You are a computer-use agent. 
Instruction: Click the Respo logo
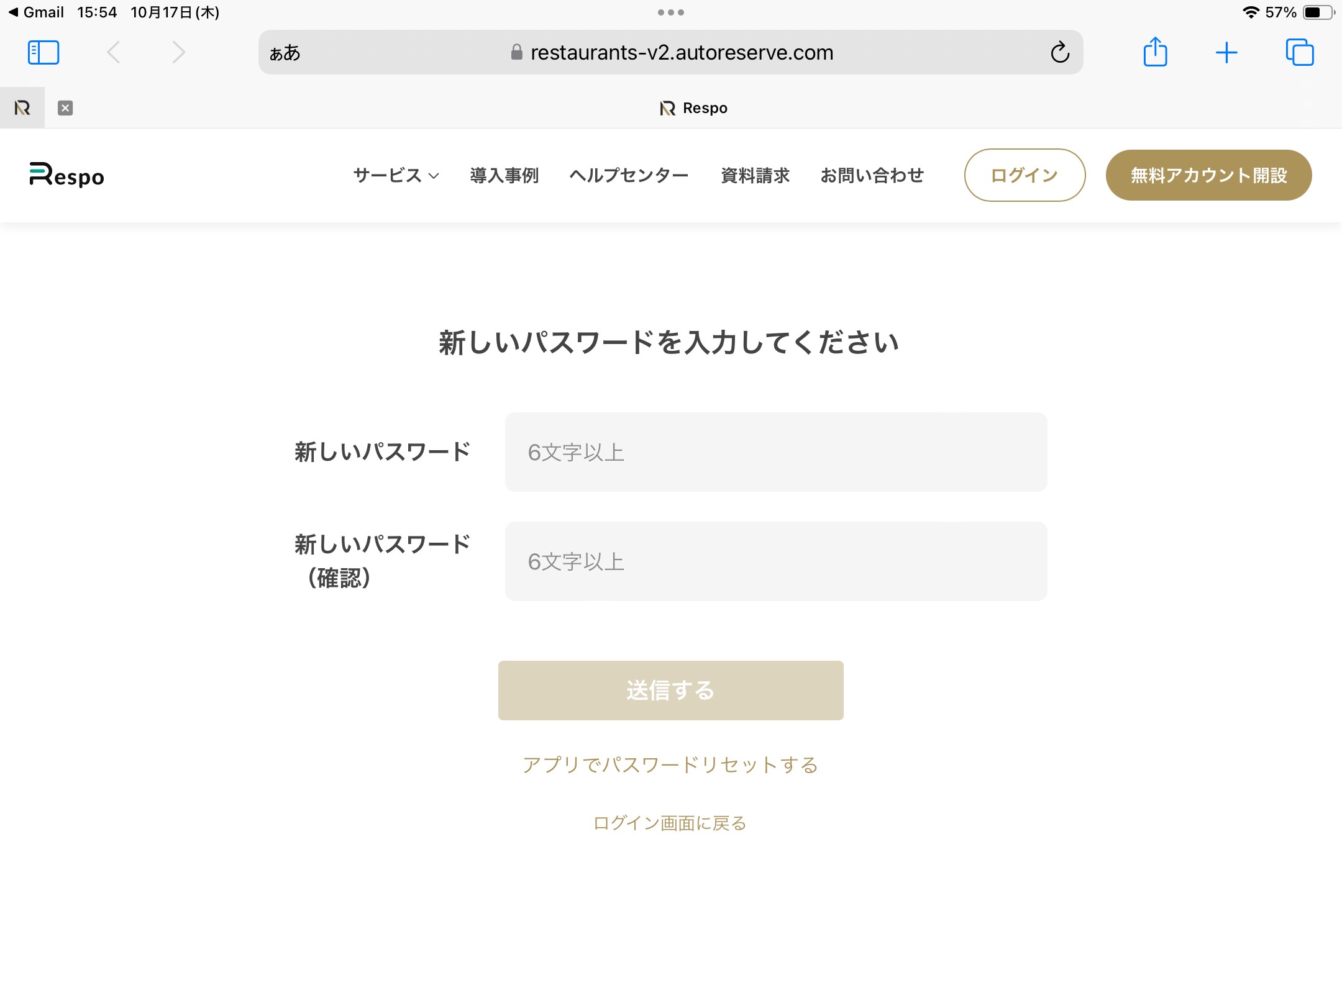coord(67,175)
